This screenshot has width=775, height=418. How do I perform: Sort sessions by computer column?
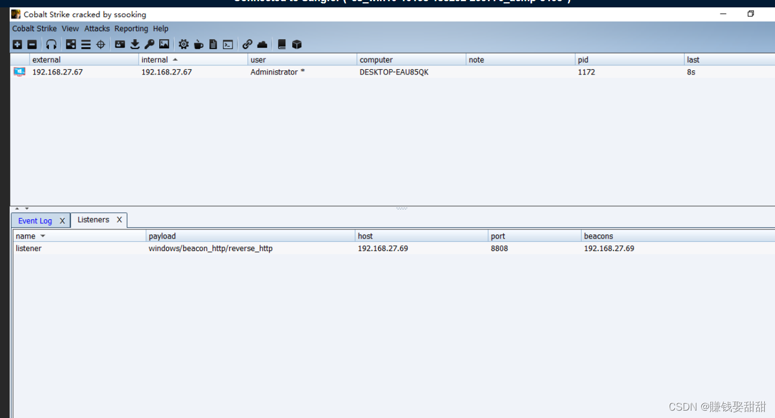[x=412, y=60]
